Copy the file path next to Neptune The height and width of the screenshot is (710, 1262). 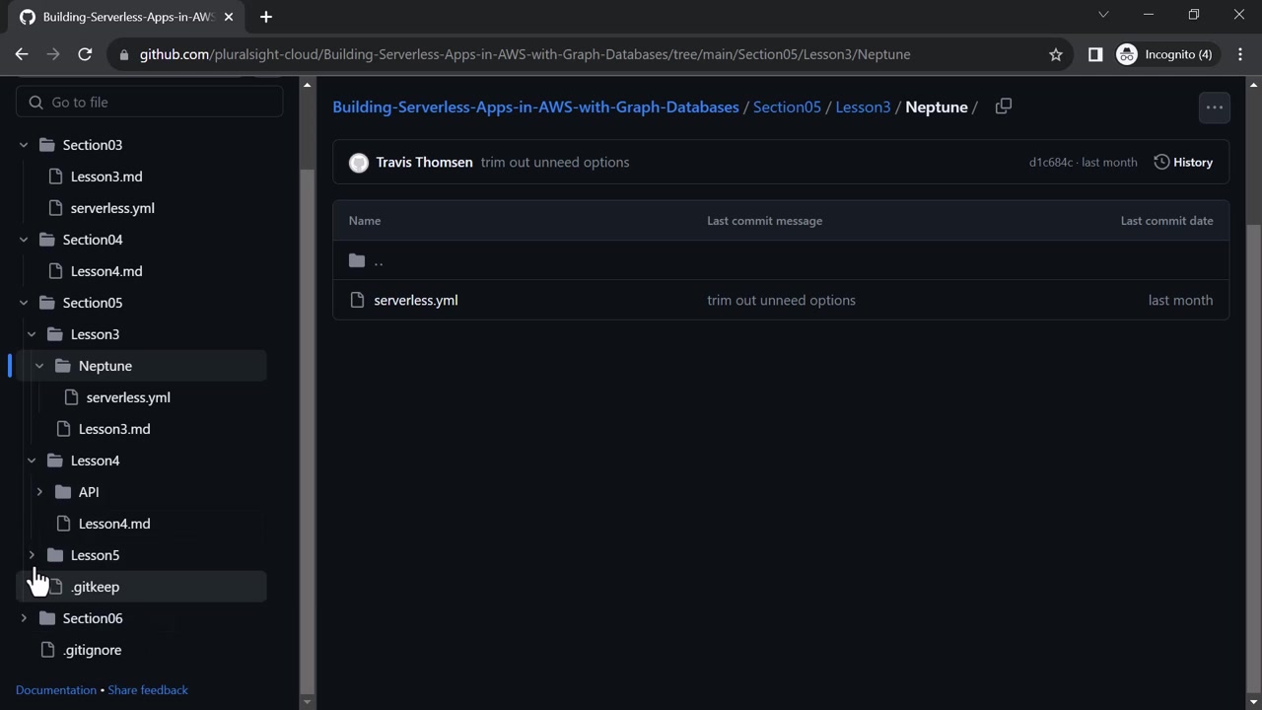tap(1004, 106)
